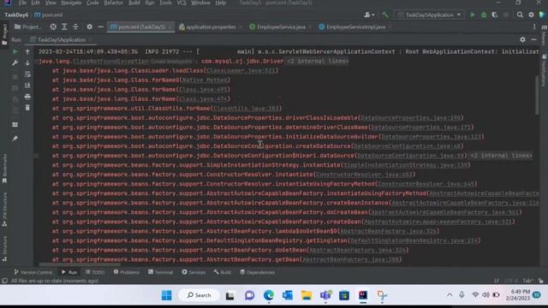The height and width of the screenshot is (308, 548).
Task: Expand all in Project view
Action: point(64,27)
